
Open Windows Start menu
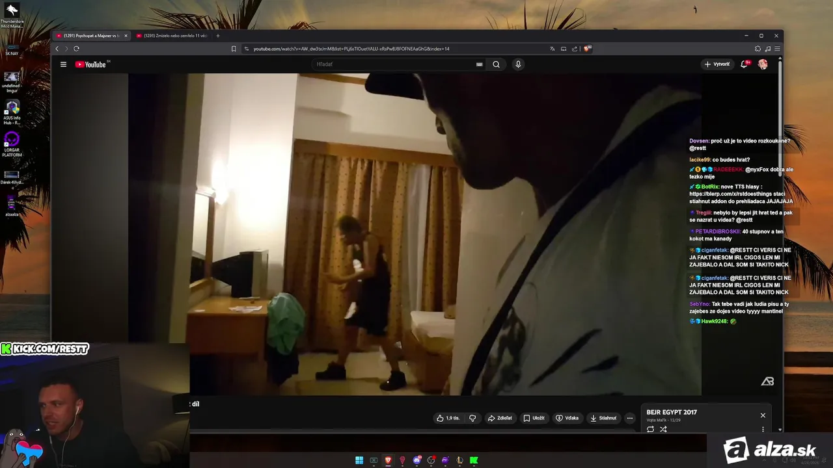point(359,460)
